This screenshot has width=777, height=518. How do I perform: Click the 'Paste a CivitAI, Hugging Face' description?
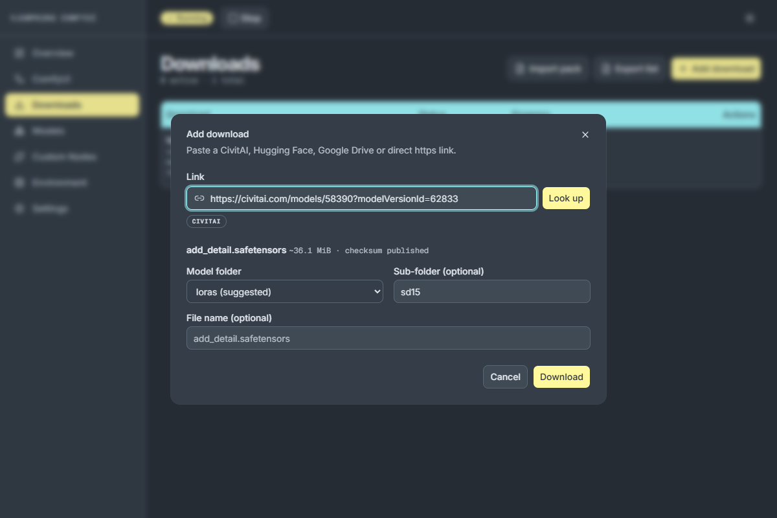321,150
